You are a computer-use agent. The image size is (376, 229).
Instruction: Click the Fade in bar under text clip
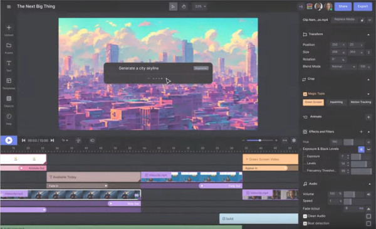tap(77, 186)
